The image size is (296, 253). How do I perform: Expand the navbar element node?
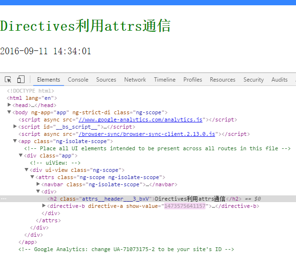38,184
